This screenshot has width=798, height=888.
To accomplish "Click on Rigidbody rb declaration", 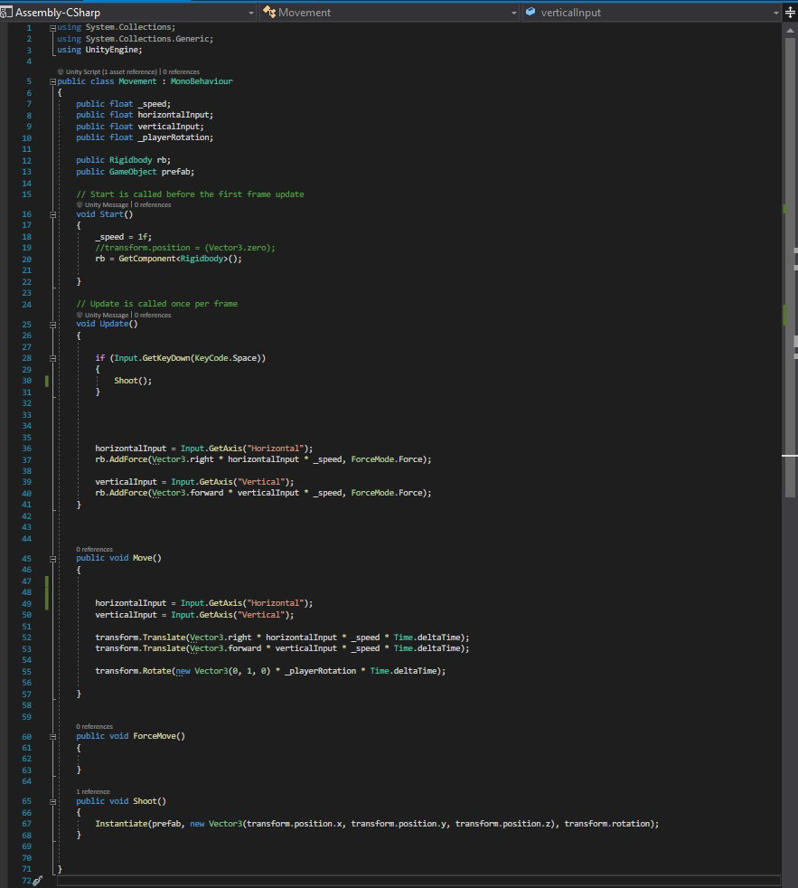I will (124, 160).
